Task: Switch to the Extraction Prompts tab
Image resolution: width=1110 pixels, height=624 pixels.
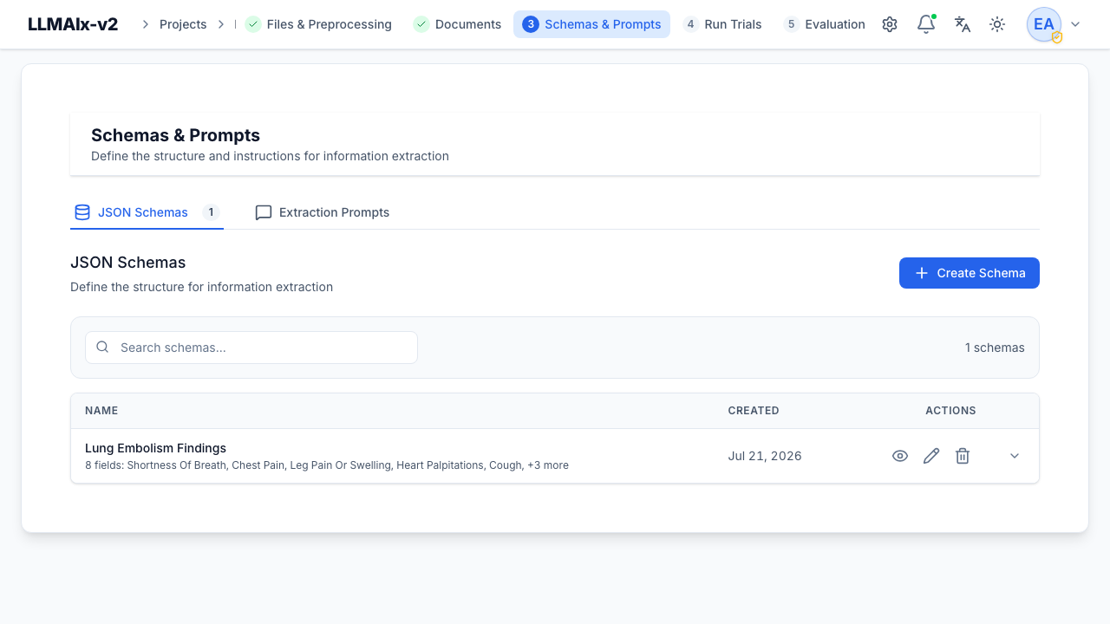Action: tap(323, 212)
